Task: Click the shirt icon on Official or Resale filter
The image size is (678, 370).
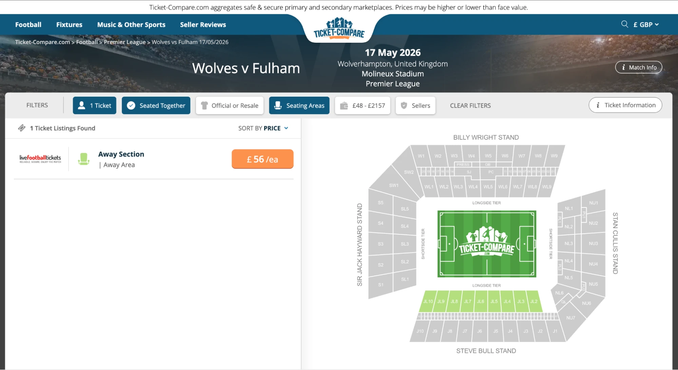Action: point(205,105)
